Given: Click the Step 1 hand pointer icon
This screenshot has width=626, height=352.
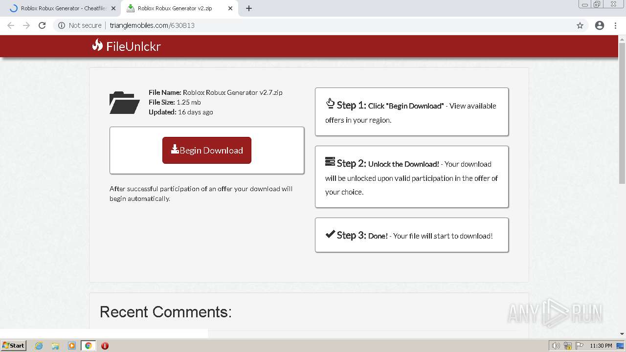Looking at the screenshot, I should (x=330, y=103).
